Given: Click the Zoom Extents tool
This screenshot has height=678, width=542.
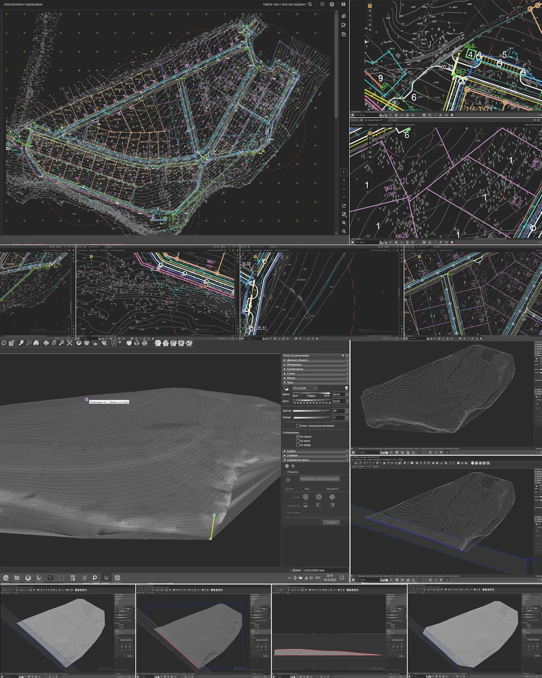Looking at the screenshot, I should pos(69,343).
